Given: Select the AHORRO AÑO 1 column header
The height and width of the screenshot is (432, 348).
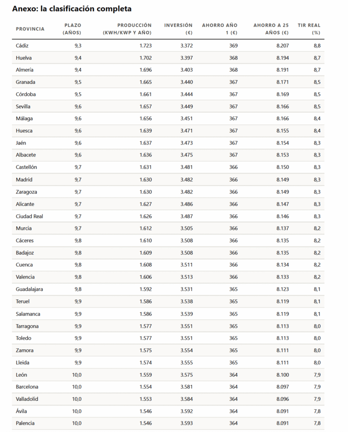Looking at the screenshot, I should (x=220, y=29).
